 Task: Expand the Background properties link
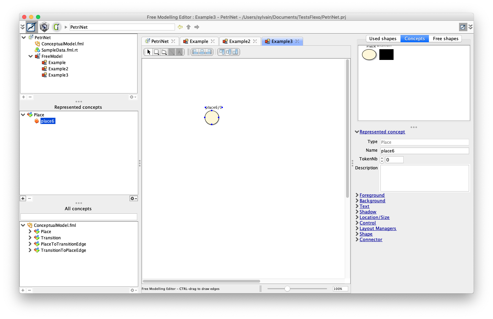[372, 201]
